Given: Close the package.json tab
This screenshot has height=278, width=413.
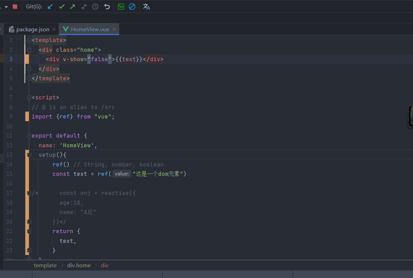Looking at the screenshot, I should point(54,29).
